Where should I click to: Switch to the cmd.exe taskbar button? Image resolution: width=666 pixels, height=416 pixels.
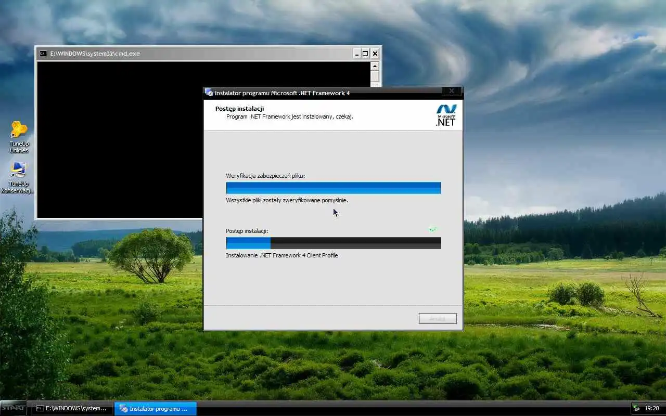click(72, 409)
